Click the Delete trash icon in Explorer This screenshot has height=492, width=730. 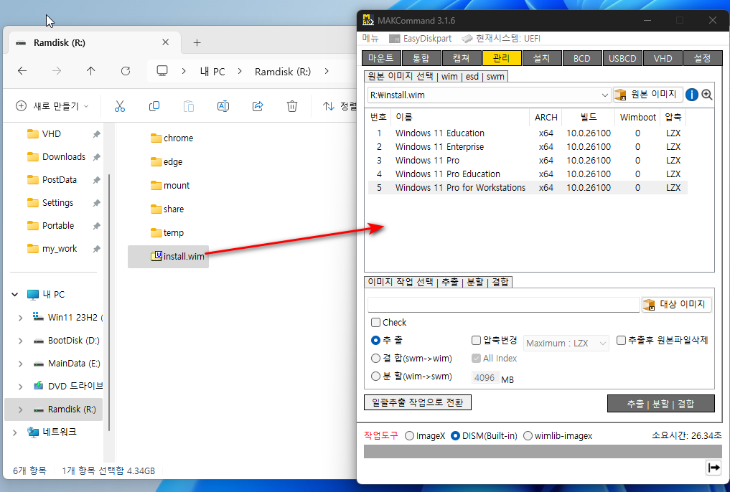pyautogui.click(x=292, y=106)
